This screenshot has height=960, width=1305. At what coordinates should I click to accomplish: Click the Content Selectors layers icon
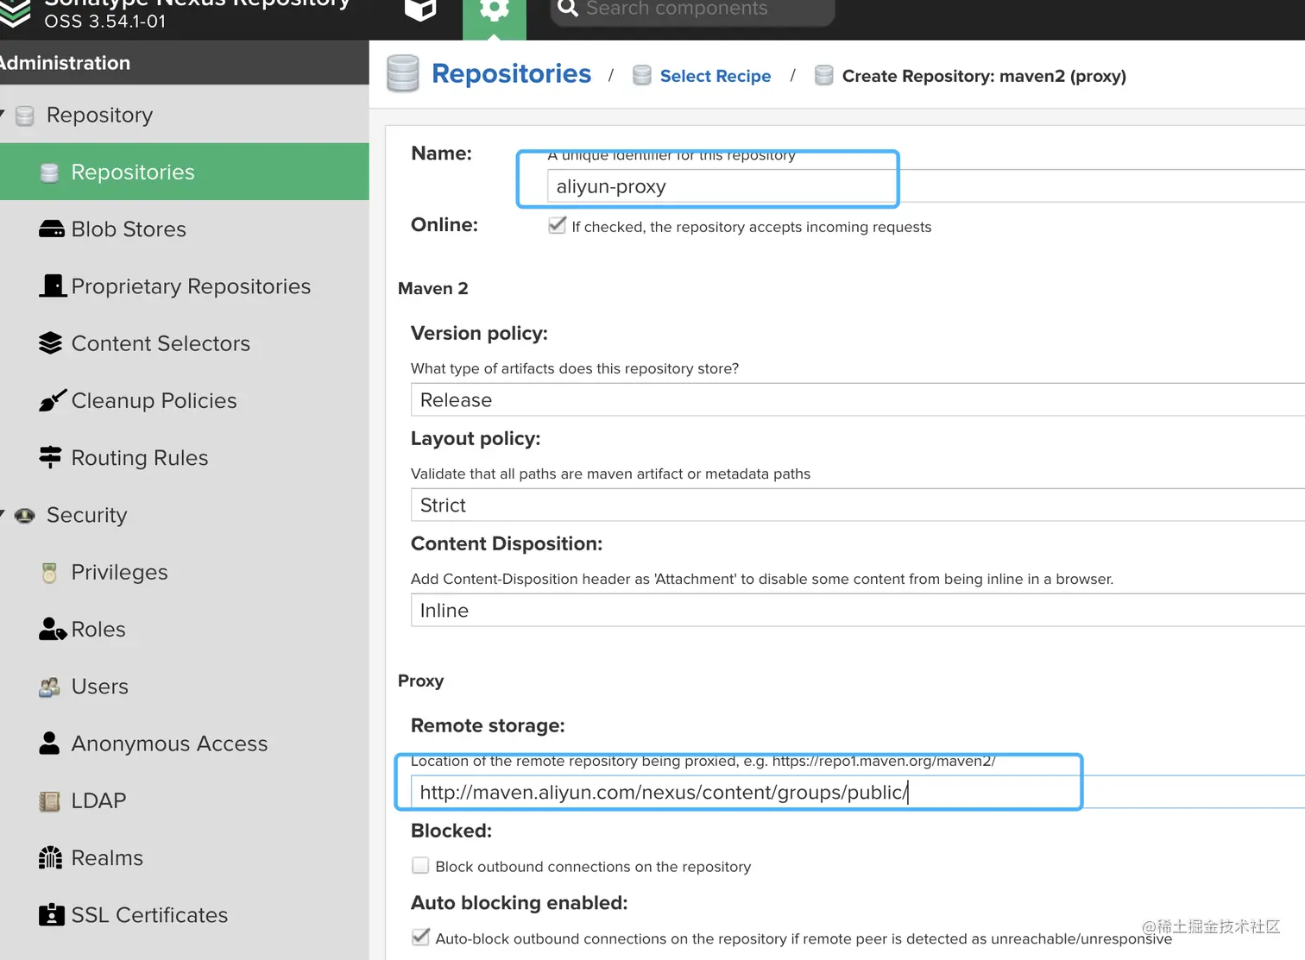pyautogui.click(x=51, y=343)
